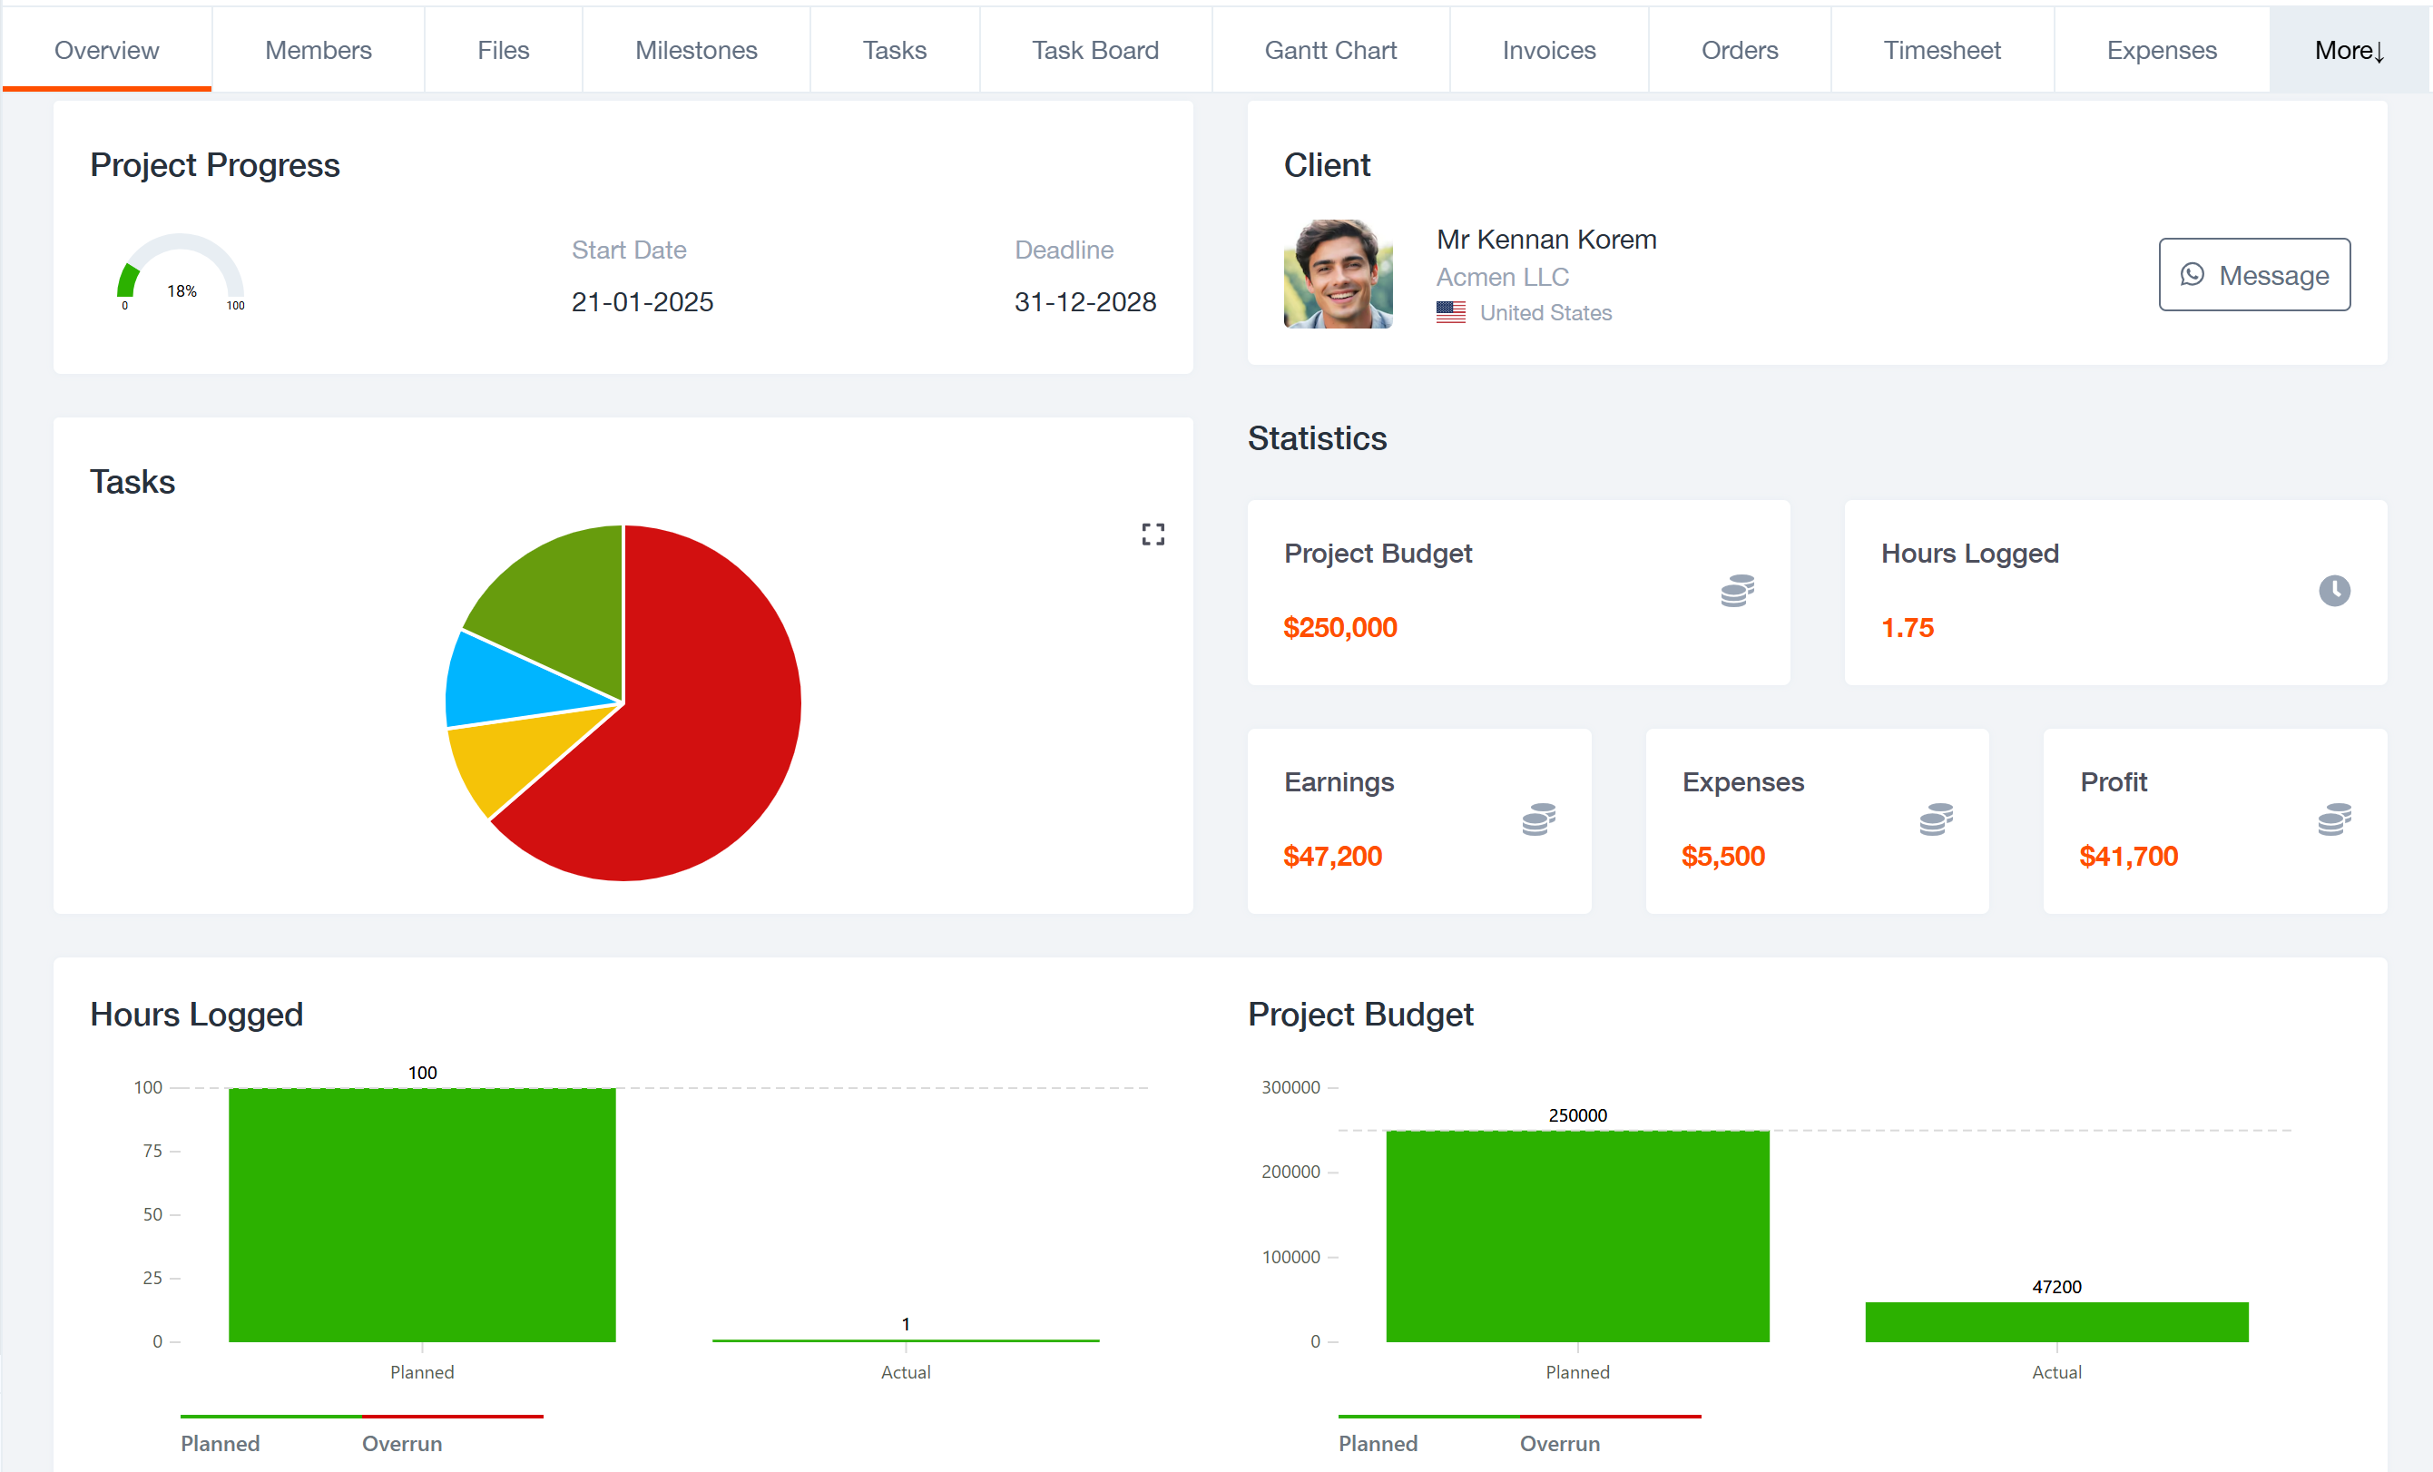
Task: Click the fullscreen icon on Tasks chart
Action: (1153, 535)
